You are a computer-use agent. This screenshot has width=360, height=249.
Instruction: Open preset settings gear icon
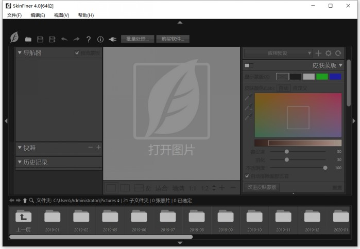328,53
